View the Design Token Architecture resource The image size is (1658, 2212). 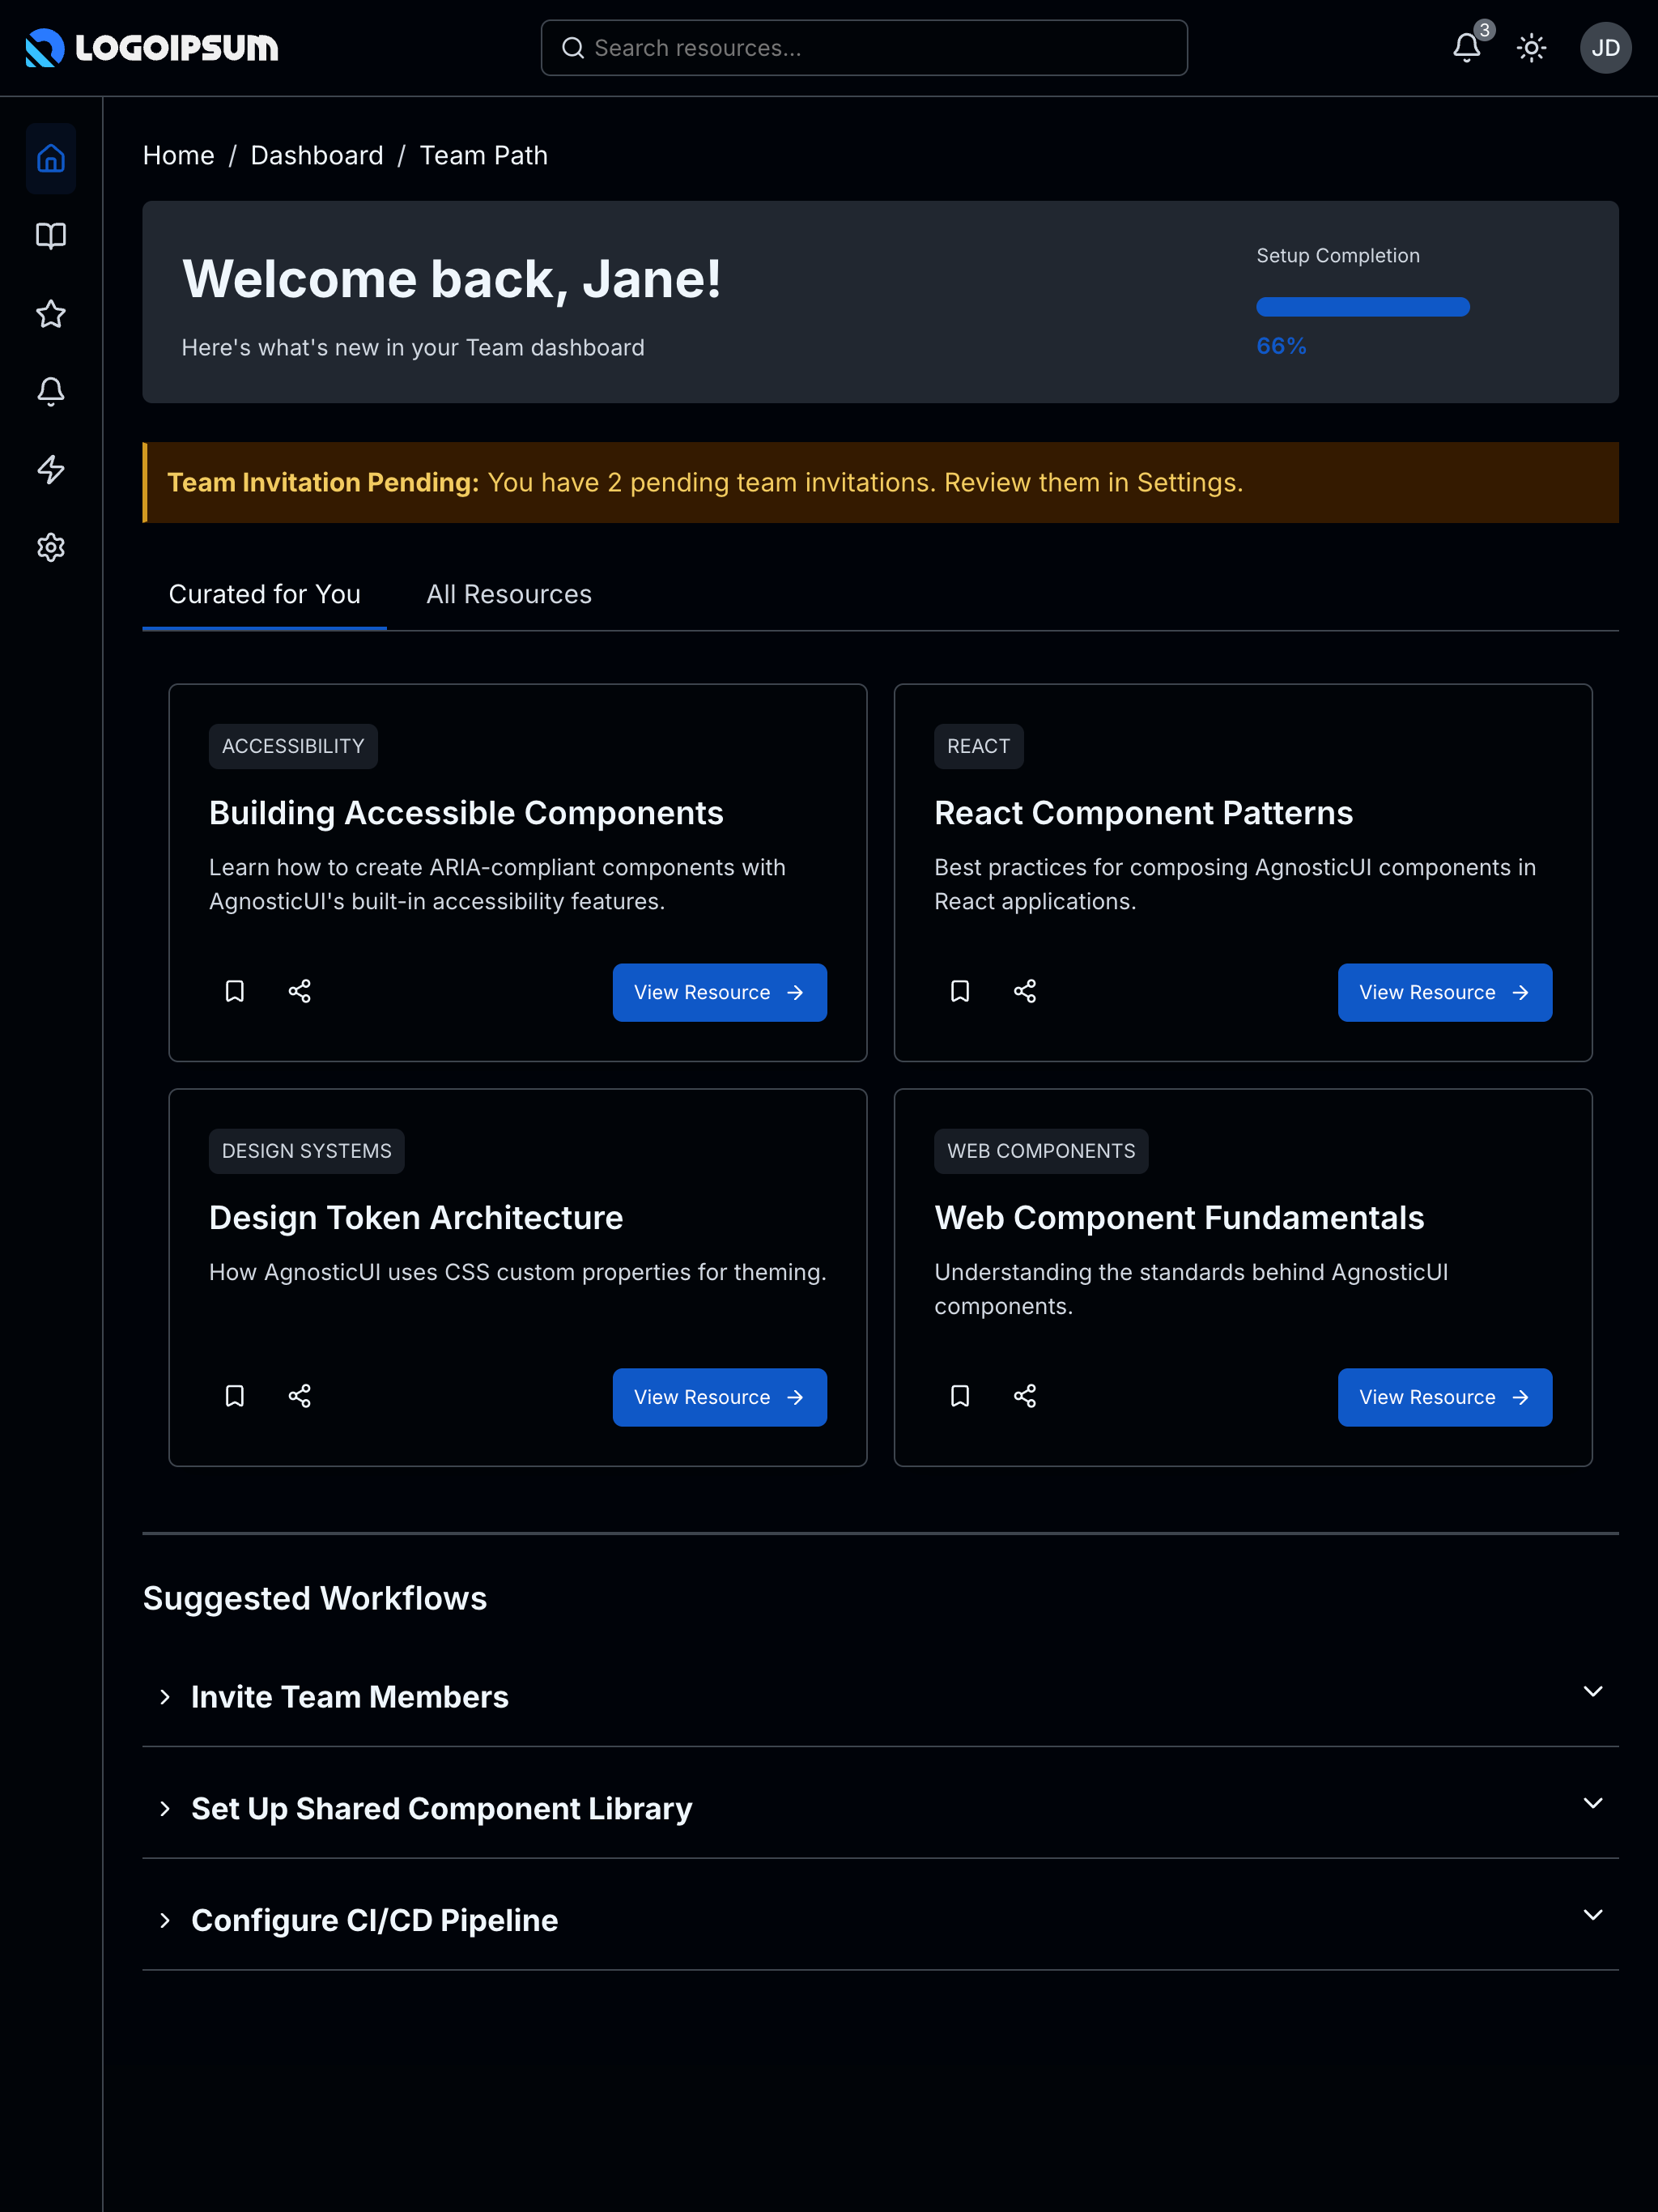tap(719, 1397)
